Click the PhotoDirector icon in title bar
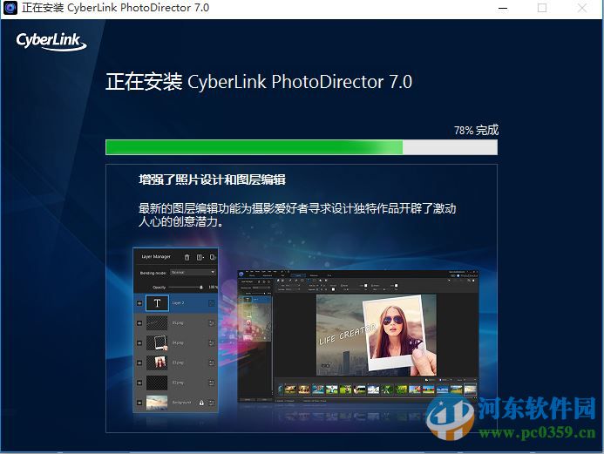Screen dimensions: 604x454 (10, 8)
